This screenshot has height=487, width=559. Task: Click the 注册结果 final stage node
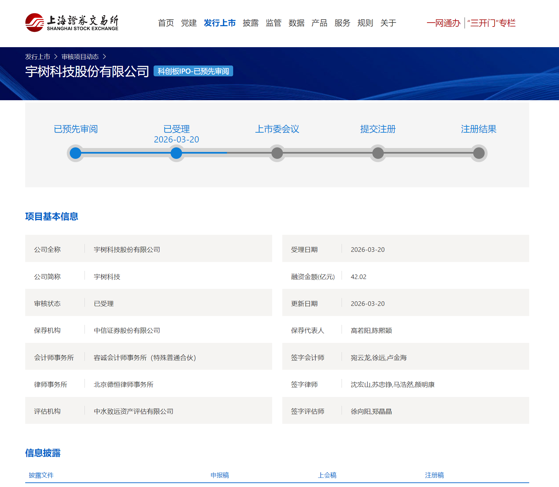click(479, 153)
